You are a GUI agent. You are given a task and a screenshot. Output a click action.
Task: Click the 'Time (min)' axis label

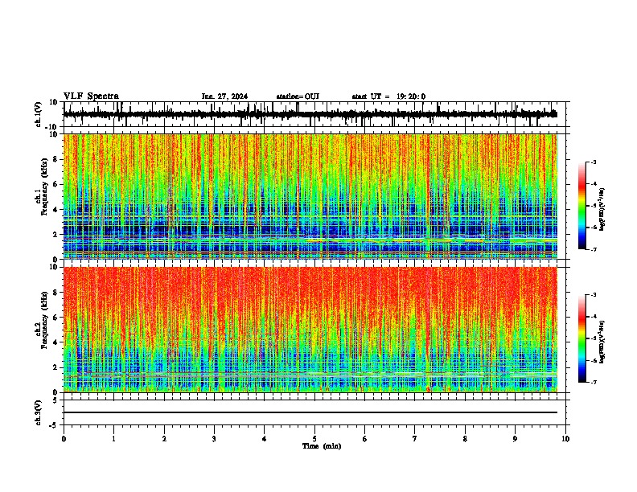[322, 446]
